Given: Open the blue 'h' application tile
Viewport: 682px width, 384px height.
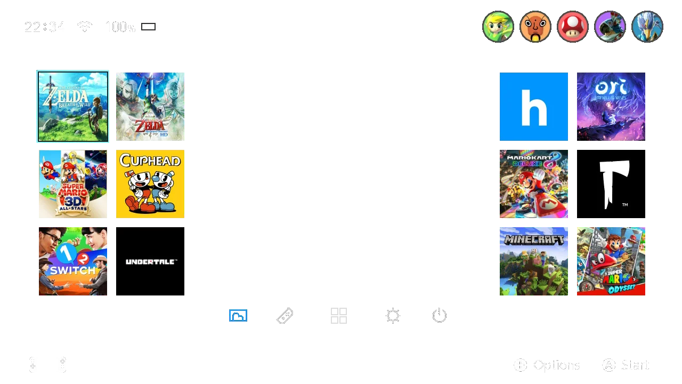Looking at the screenshot, I should (534, 107).
